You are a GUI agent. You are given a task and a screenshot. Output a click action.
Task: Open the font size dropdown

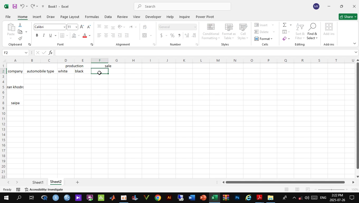76,27
